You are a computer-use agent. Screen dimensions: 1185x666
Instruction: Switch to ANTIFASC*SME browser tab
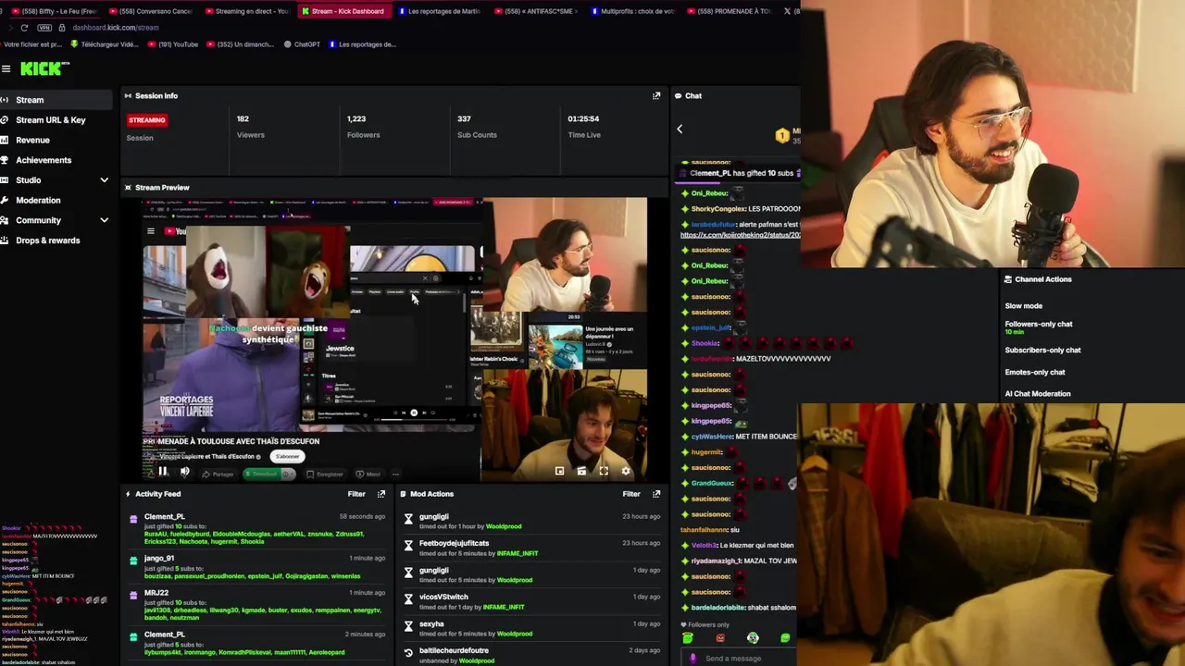click(535, 11)
